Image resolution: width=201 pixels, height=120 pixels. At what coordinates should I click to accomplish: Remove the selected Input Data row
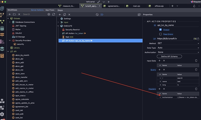coord(164,61)
